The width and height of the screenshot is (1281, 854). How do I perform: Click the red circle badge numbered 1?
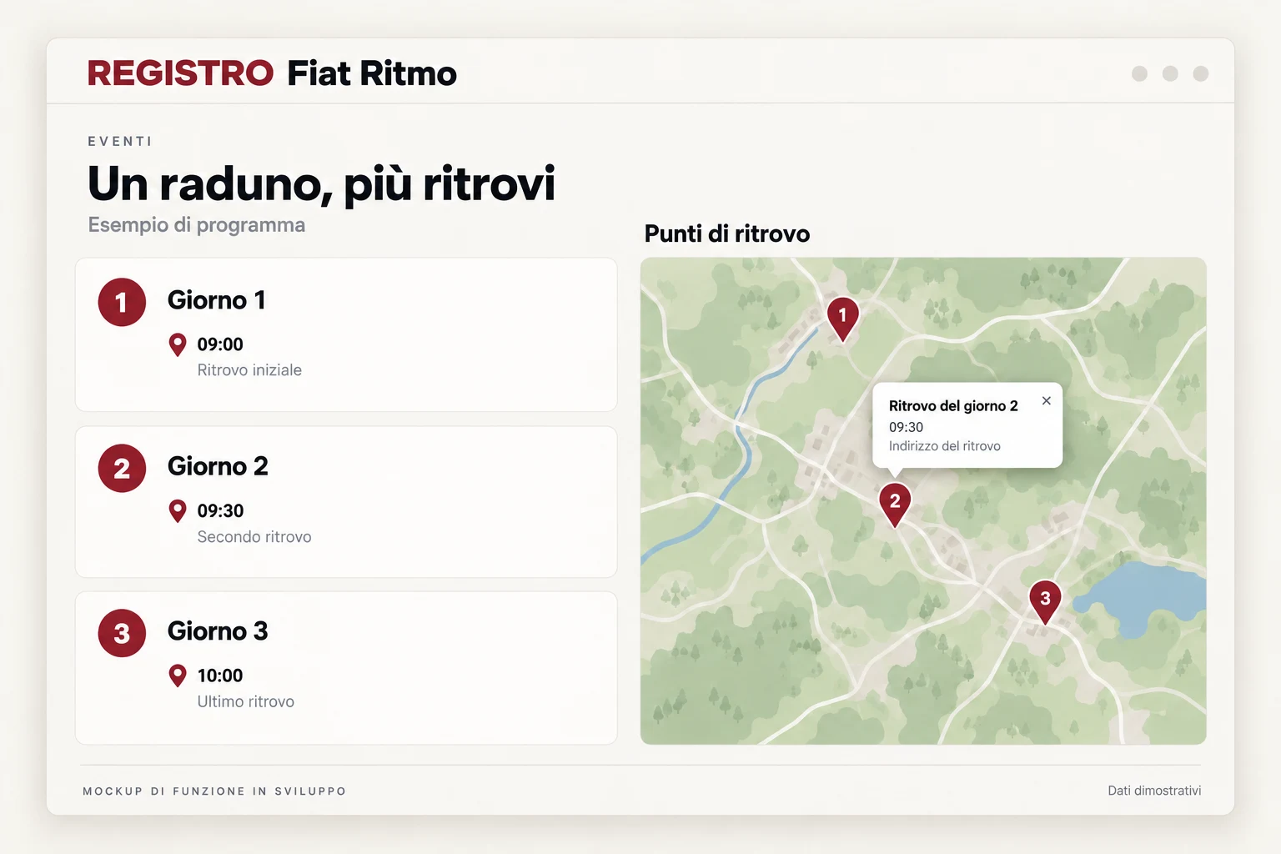point(122,302)
